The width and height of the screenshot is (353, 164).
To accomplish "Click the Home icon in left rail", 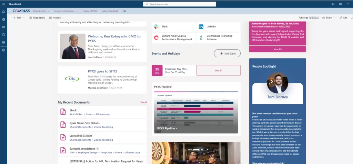I will pyautogui.click(x=3, y=12).
